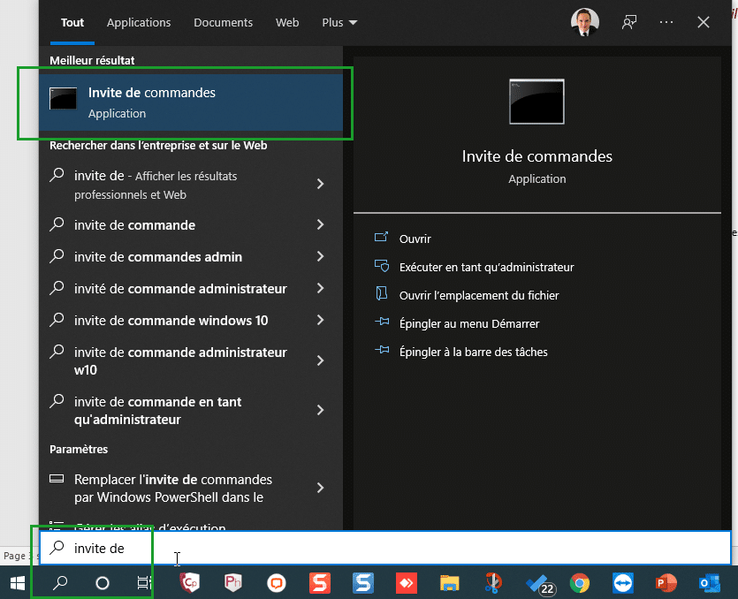
Task: Expand arrow beside 'invite de commande windows 10'
Action: [x=321, y=320]
